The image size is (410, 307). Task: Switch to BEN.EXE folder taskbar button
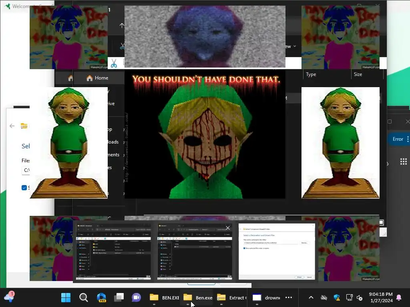(164, 297)
